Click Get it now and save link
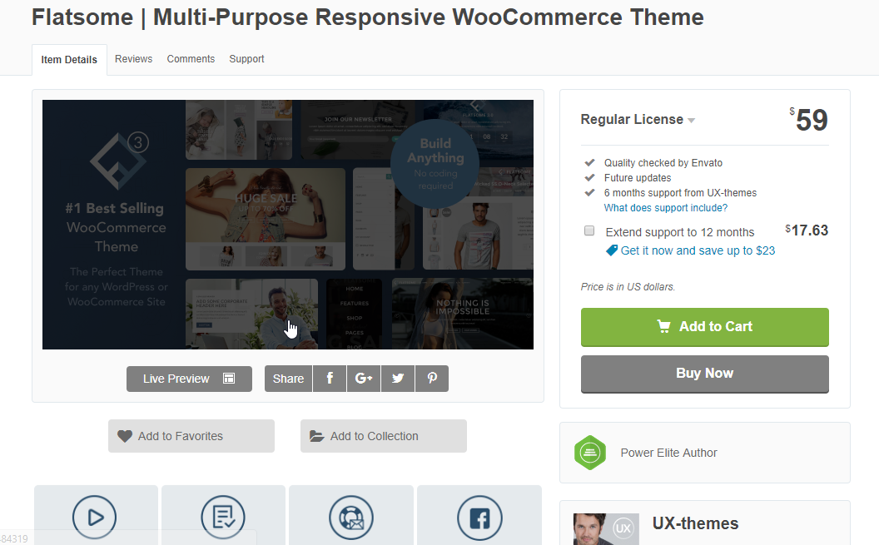This screenshot has height=545, width=879. pos(698,250)
